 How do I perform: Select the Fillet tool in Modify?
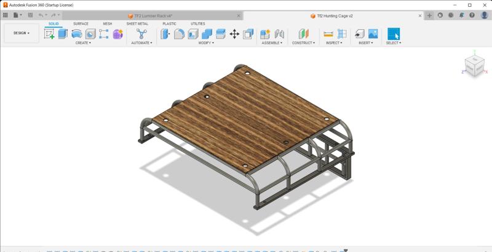[x=179, y=34]
